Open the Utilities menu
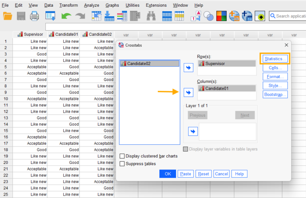The width and height of the screenshot is (306, 198). (133, 5)
